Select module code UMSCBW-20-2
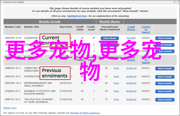Viewport: 180px width, 116px height. [13, 83]
